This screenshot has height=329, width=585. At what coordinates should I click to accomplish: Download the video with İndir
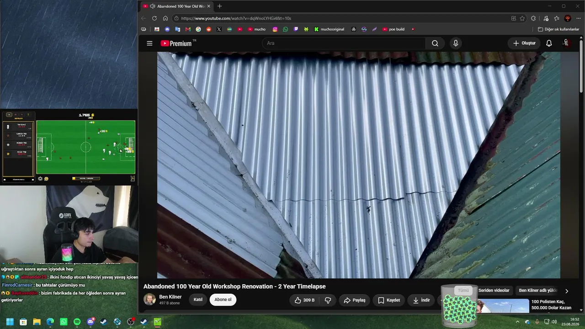click(421, 300)
